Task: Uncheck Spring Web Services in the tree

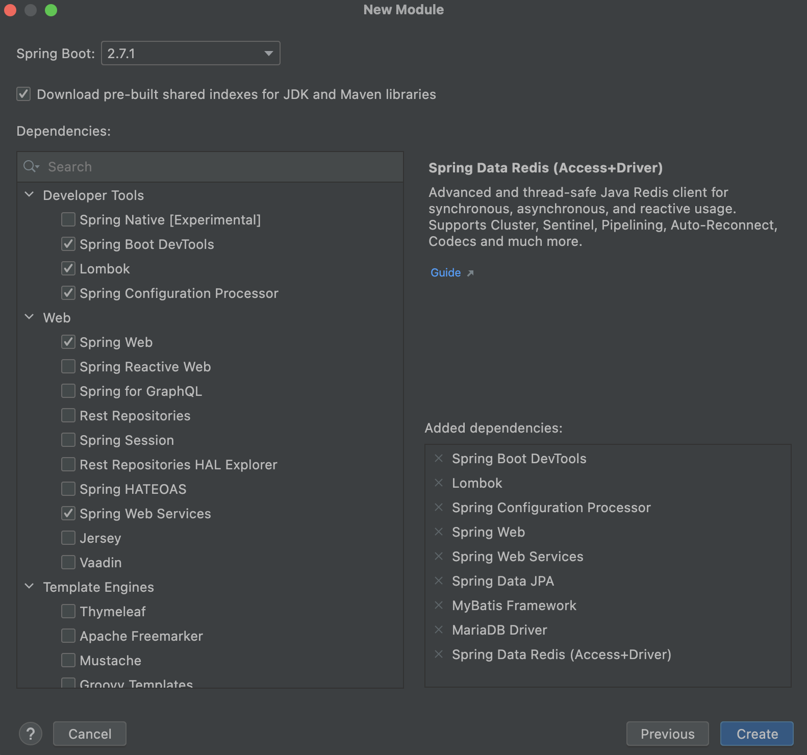Action: pyautogui.click(x=68, y=513)
